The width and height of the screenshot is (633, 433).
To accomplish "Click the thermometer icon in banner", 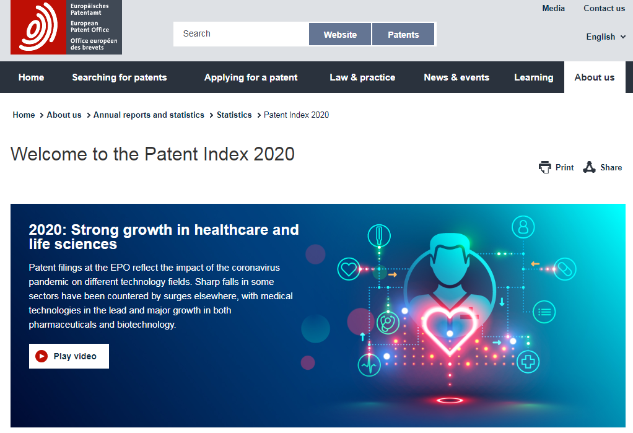I will click(x=378, y=236).
